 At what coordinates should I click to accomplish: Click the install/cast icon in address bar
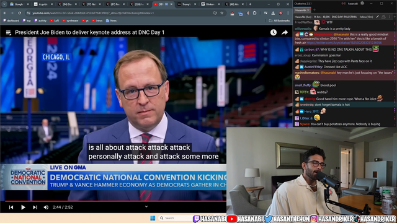(x=215, y=13)
